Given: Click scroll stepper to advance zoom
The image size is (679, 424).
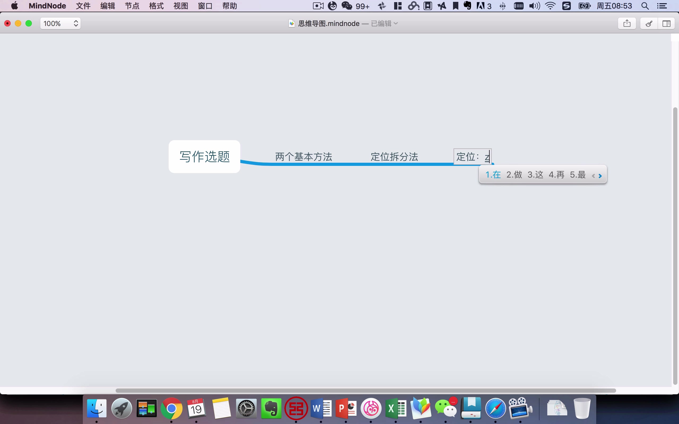Looking at the screenshot, I should pos(76,21).
